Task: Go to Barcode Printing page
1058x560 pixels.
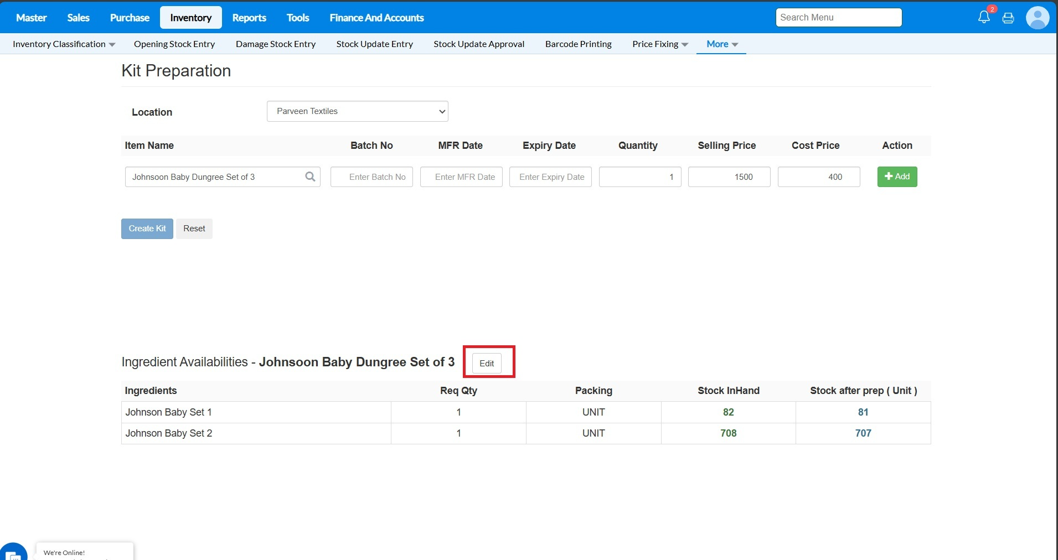Action: coord(578,44)
